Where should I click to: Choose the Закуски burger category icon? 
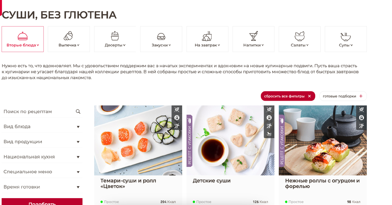pos(161,36)
